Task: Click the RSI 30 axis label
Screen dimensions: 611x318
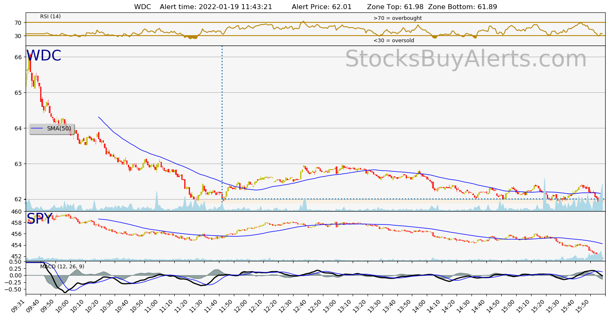Action: point(18,36)
